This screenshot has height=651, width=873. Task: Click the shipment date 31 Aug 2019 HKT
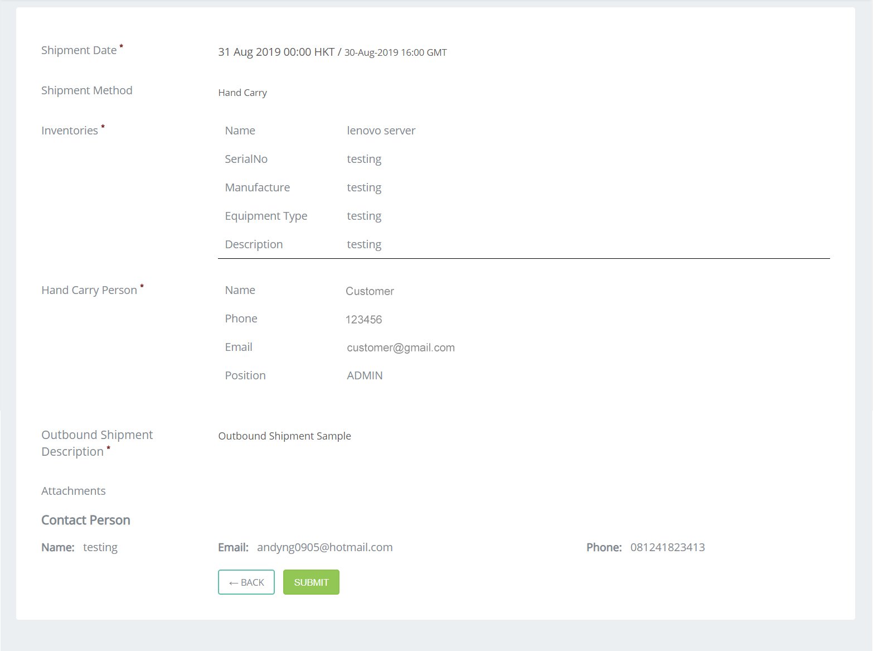pos(276,52)
